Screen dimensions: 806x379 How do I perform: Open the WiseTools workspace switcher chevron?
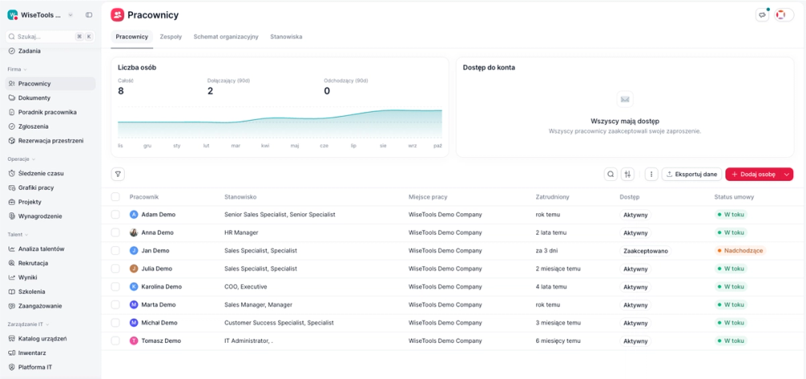pyautogui.click(x=70, y=14)
